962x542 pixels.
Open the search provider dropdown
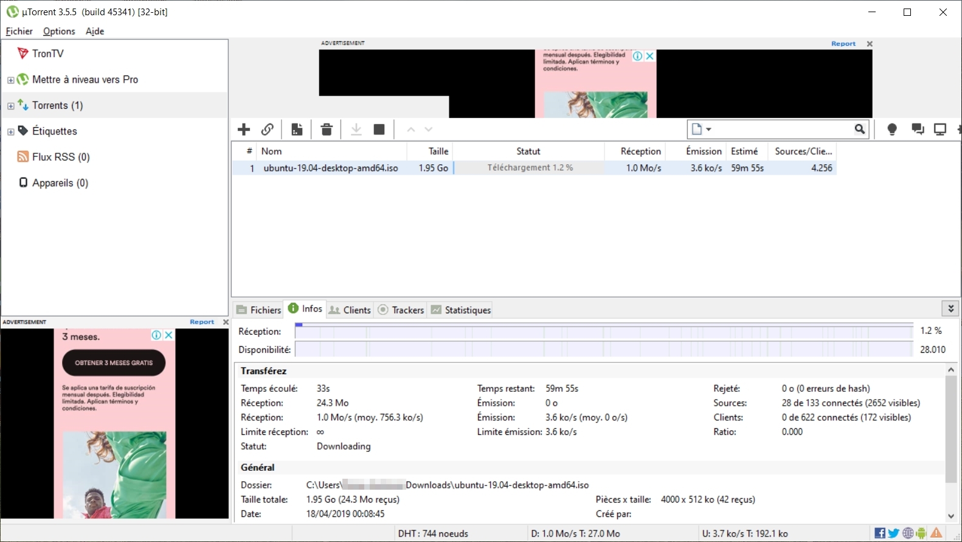pos(701,129)
